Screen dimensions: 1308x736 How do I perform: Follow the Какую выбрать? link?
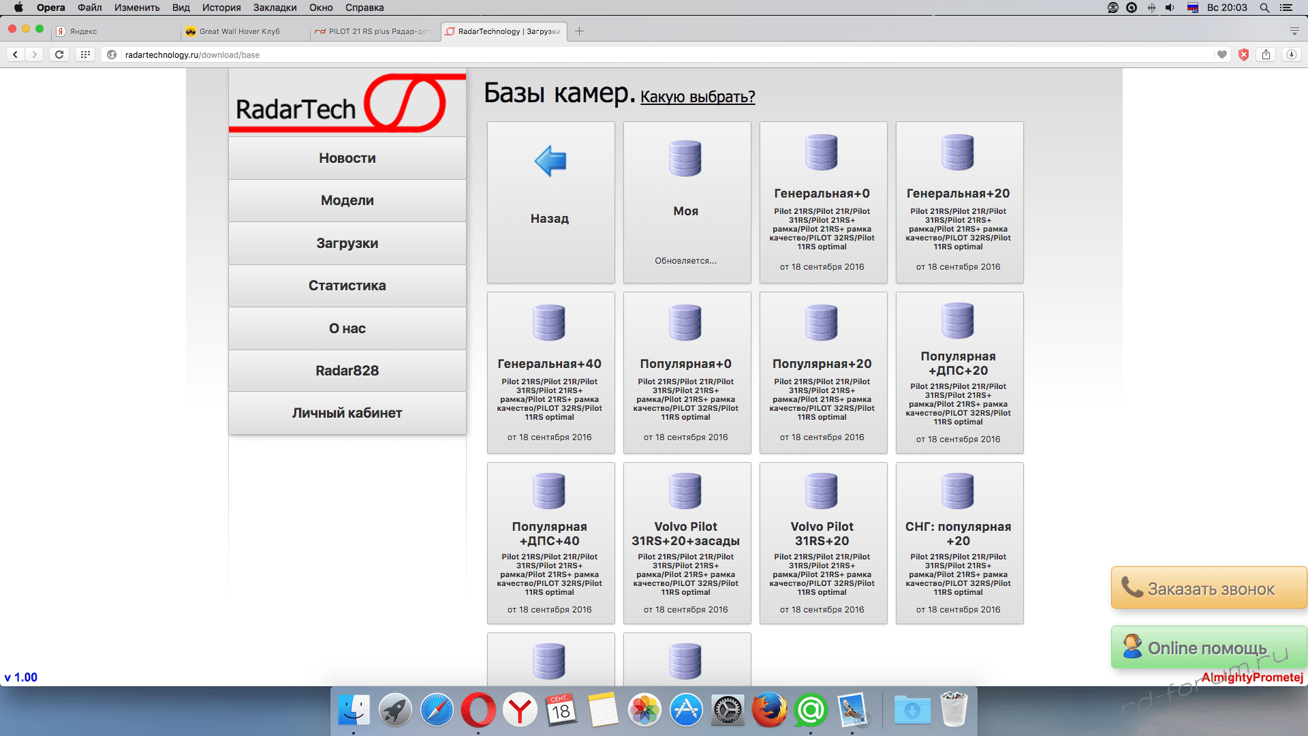[698, 97]
